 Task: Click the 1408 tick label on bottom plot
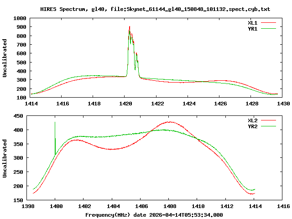170,206
